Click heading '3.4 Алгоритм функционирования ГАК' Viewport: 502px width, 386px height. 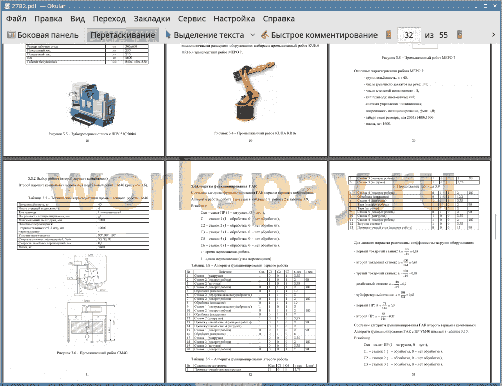coord(223,186)
